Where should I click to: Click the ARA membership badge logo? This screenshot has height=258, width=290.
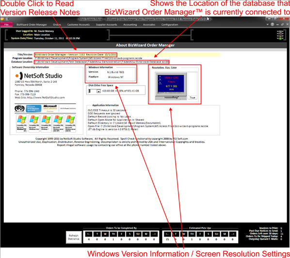tap(19, 108)
